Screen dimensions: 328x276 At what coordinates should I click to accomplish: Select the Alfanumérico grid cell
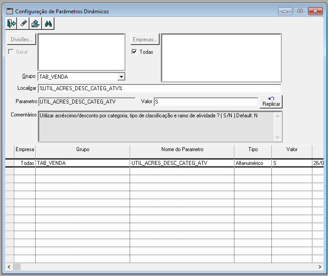253,163
